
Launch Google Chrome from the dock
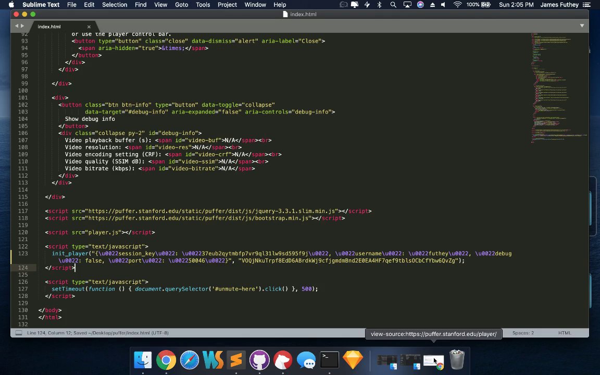166,360
